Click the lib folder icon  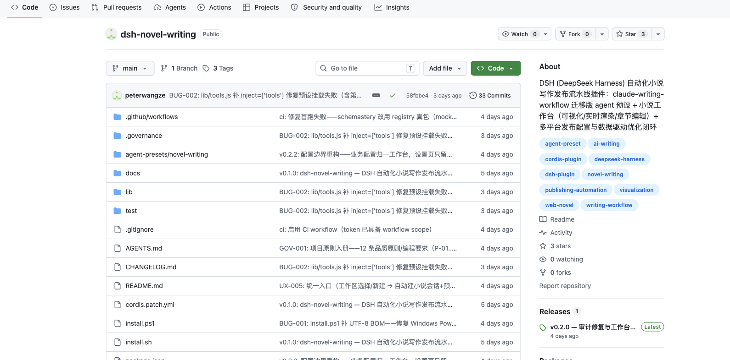pos(117,192)
